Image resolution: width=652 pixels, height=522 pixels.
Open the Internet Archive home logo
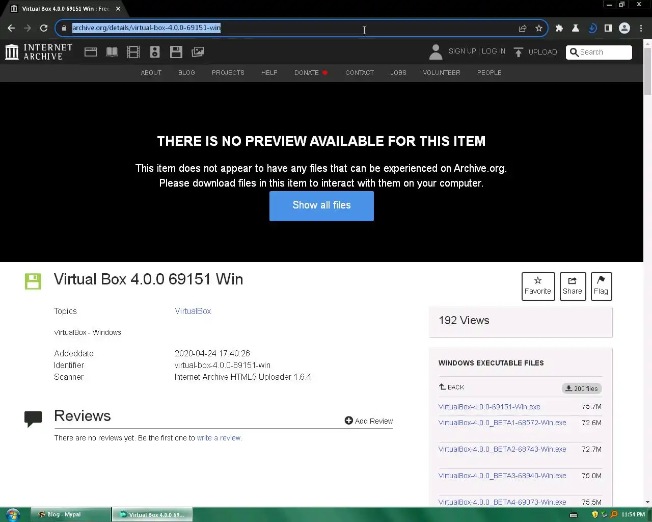pos(39,52)
